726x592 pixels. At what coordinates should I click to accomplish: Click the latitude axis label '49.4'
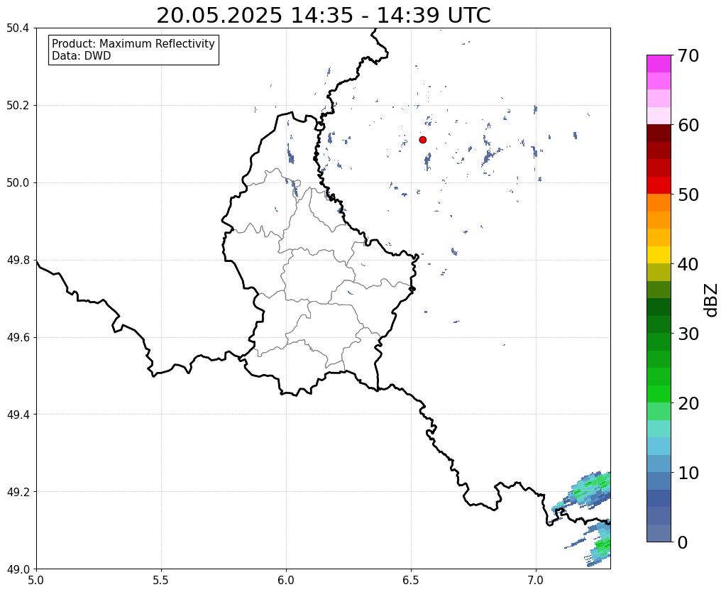tap(18, 415)
